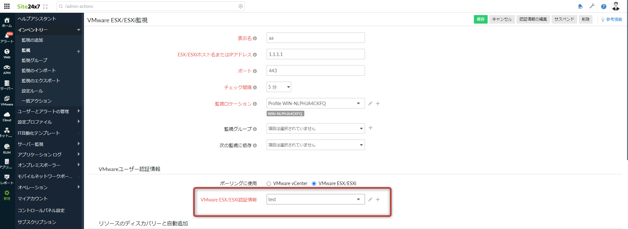This screenshot has height=229, width=628.
Task: Open the RUM section icon
Action: pyautogui.click(x=7, y=148)
